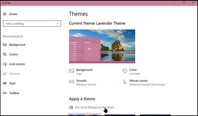
Task: Click the Taskbar icon in sidebar
Action: click(x=5, y=93)
